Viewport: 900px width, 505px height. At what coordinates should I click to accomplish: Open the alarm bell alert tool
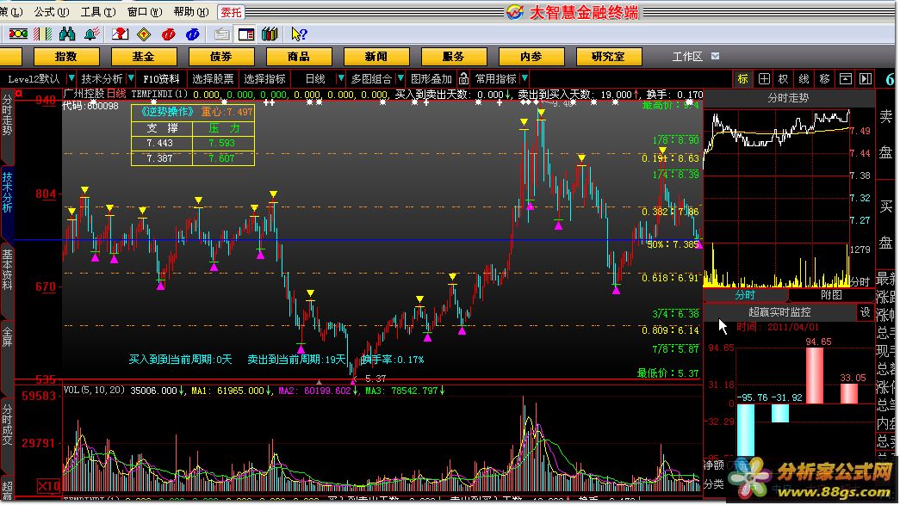tap(91, 34)
